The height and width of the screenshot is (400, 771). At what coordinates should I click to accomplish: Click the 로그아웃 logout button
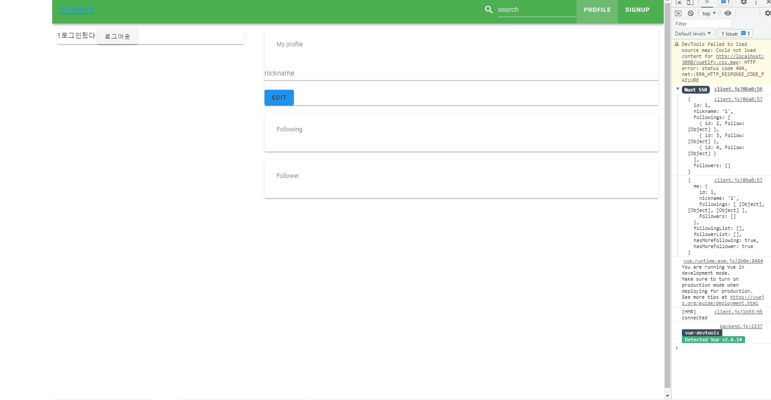tap(117, 37)
